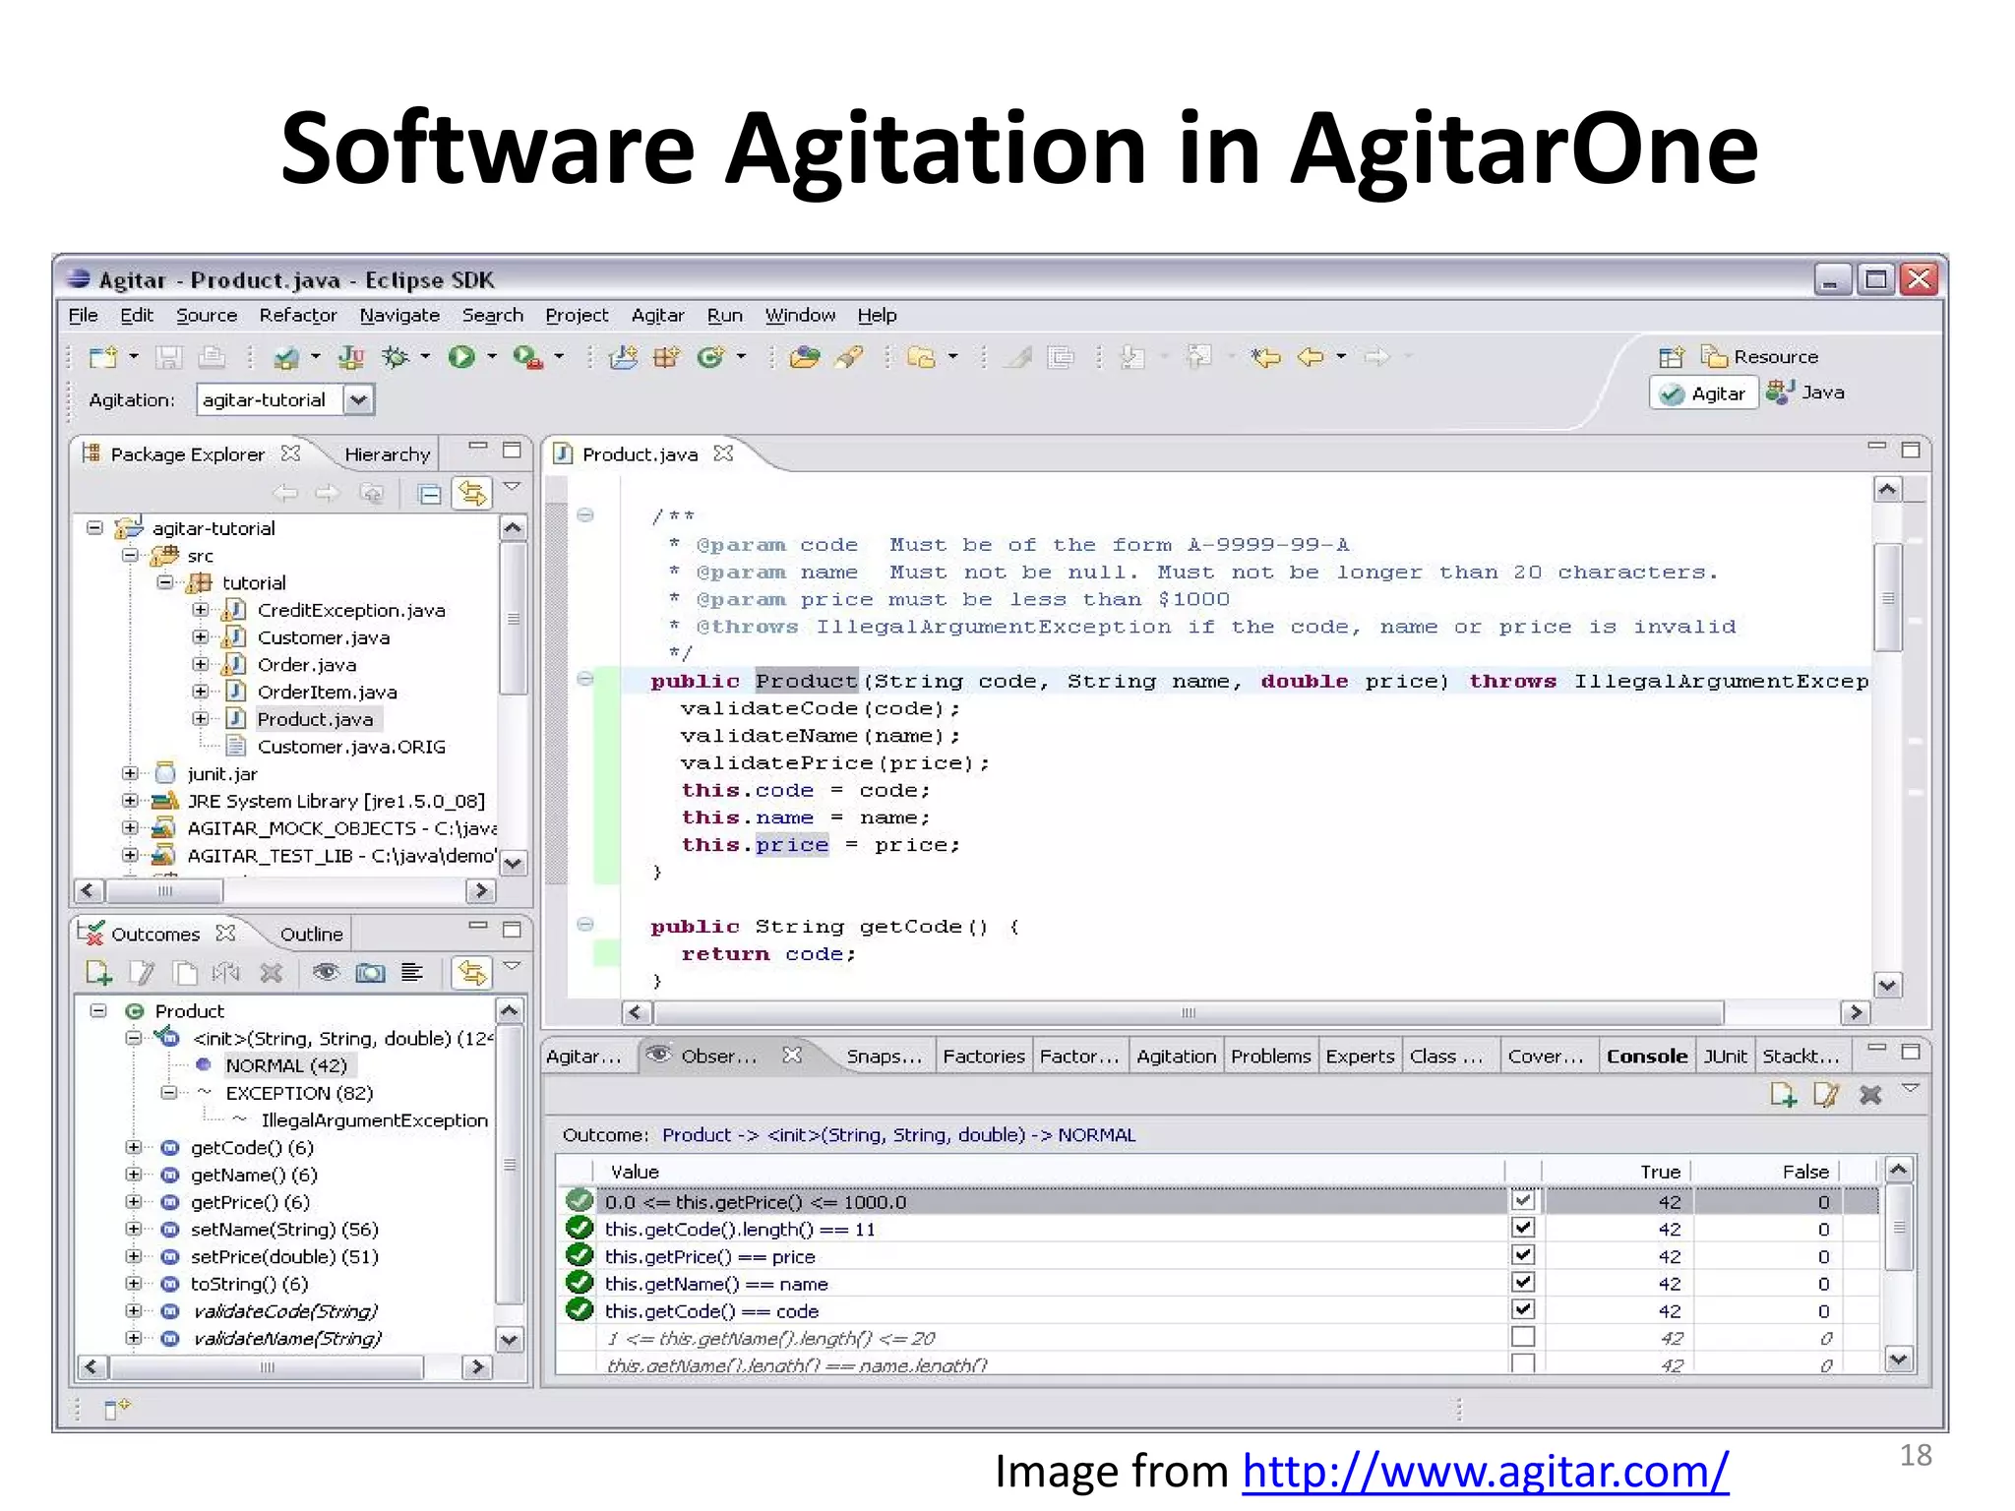
Task: Click the snapshot camera icon in Outcomes toolbar
Action: [370, 973]
